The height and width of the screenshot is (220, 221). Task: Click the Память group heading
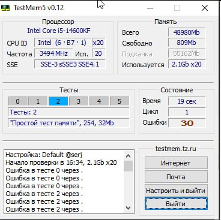165,22
